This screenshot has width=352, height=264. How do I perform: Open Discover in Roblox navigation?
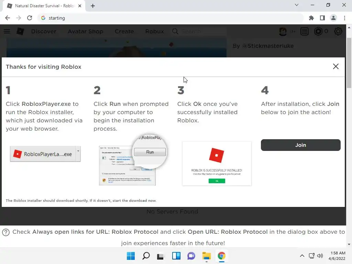(x=44, y=31)
